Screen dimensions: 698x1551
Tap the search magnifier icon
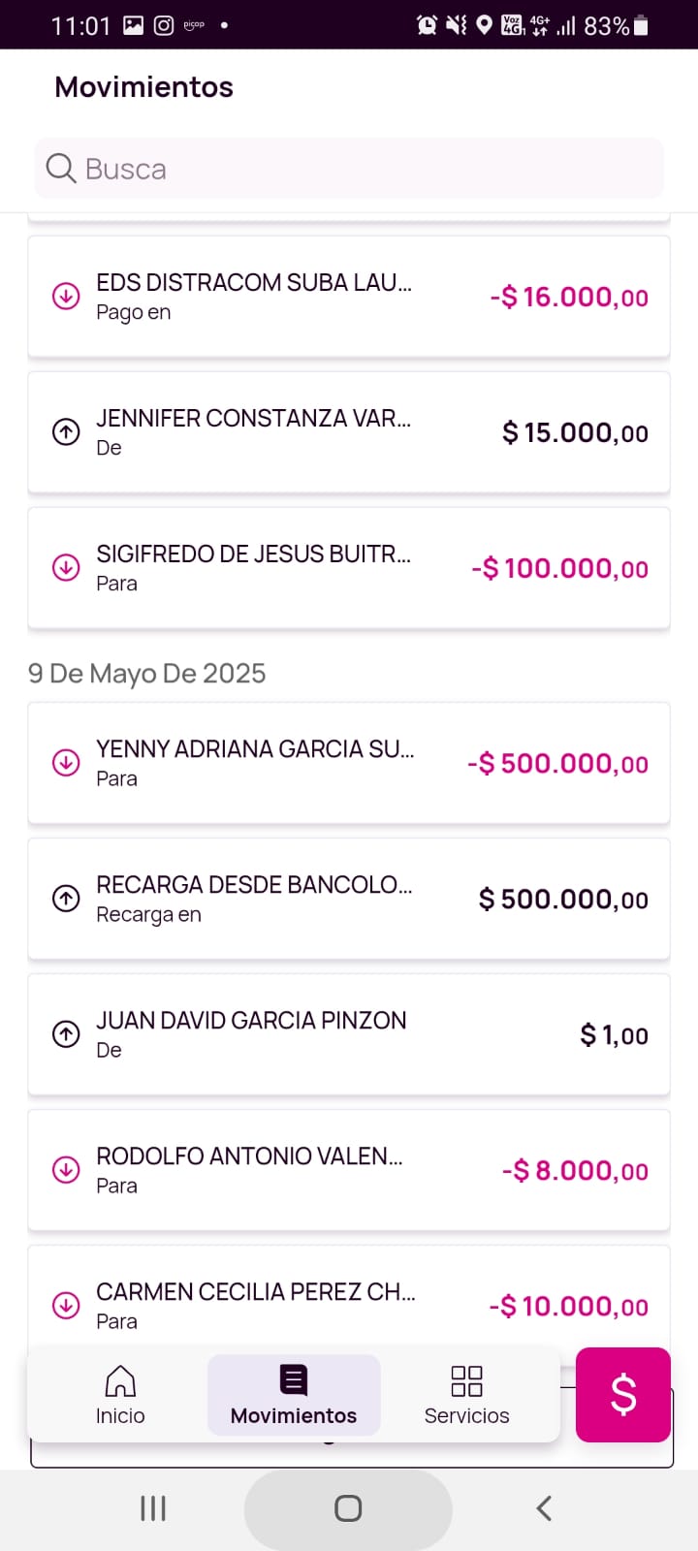[x=60, y=169]
